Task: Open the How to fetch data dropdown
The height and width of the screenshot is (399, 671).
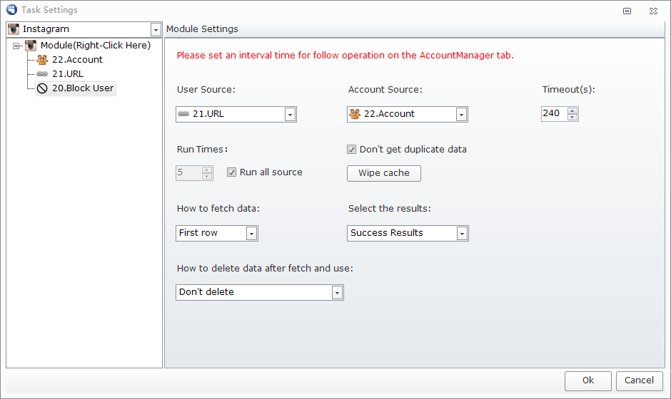Action: (251, 234)
